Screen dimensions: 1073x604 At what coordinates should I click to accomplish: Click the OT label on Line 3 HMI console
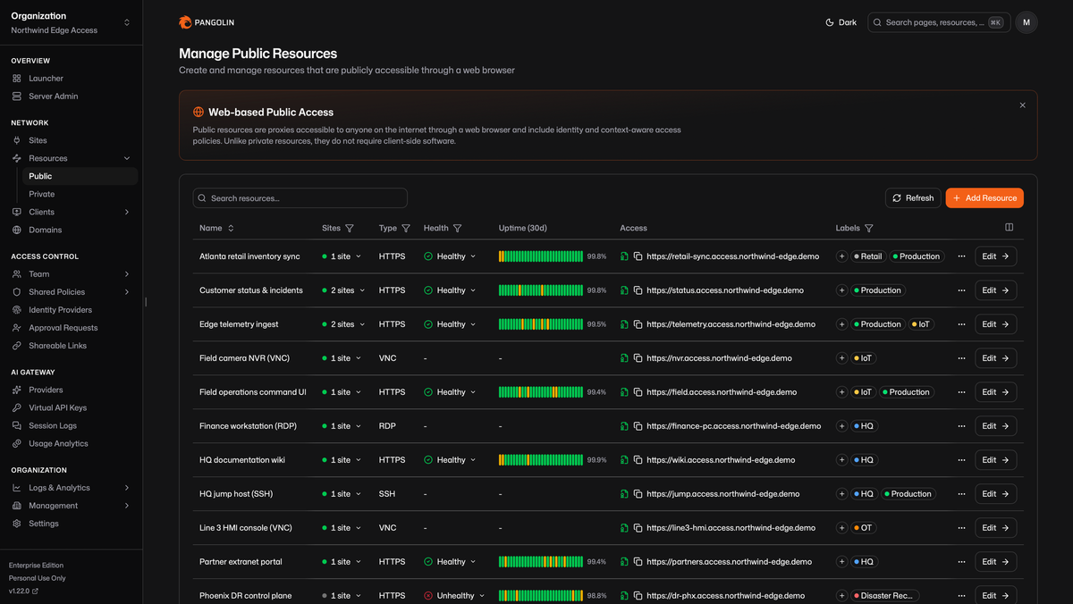(x=863, y=528)
